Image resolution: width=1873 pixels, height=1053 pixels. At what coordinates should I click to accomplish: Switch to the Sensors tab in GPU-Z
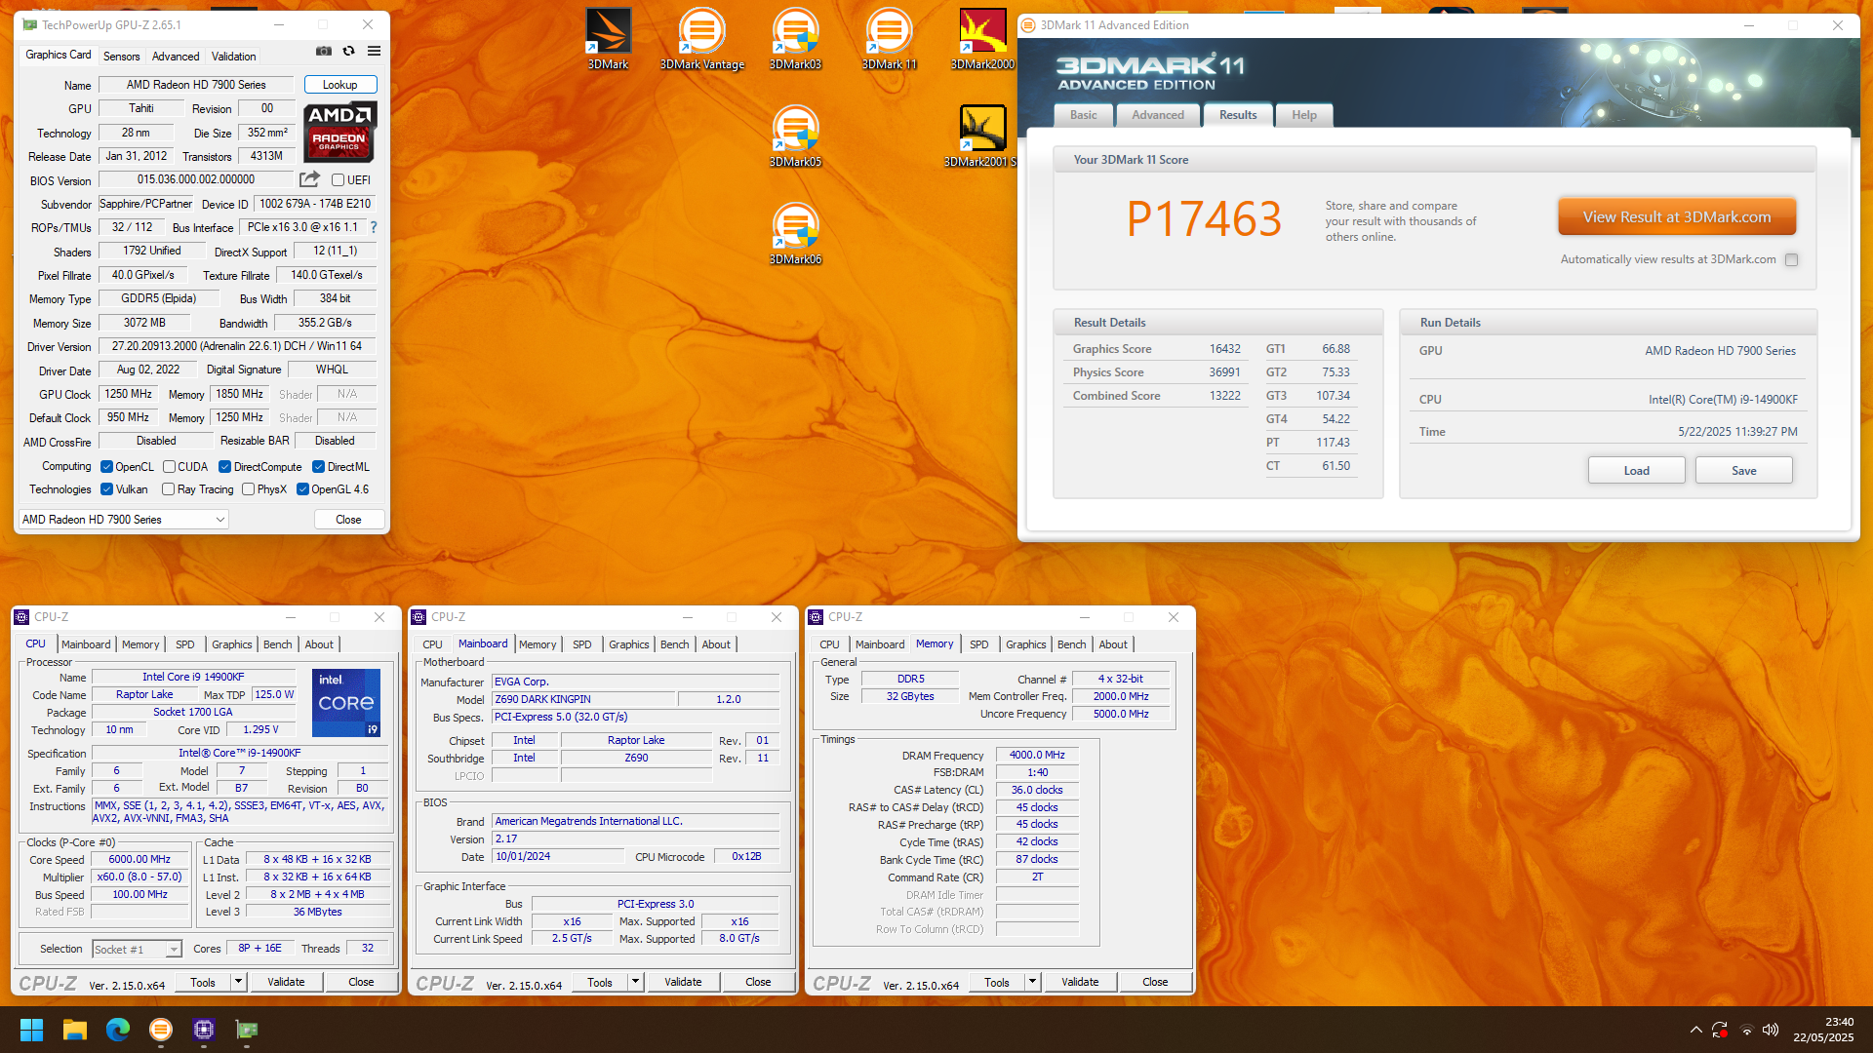(x=122, y=57)
